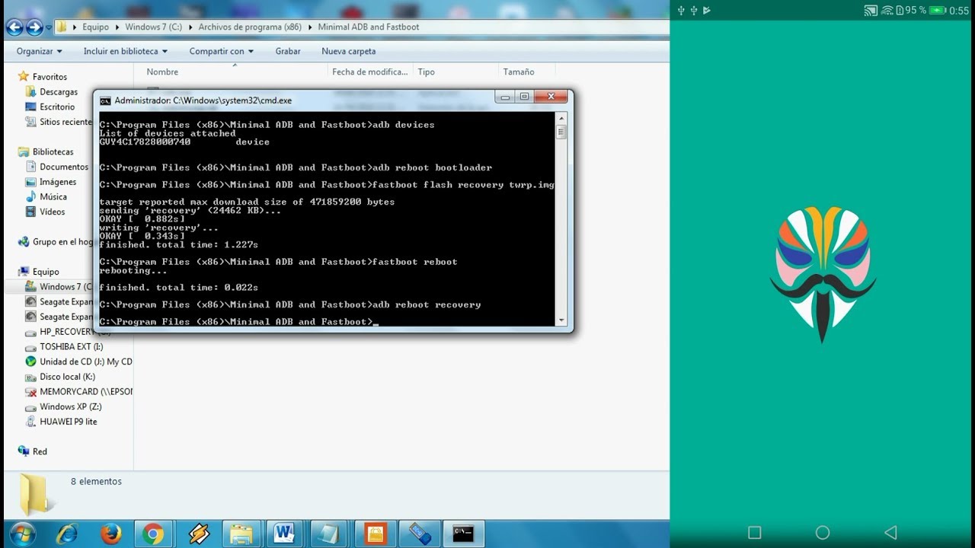Open the Compartir con dropdown
This screenshot has width=975, height=548.
[221, 51]
